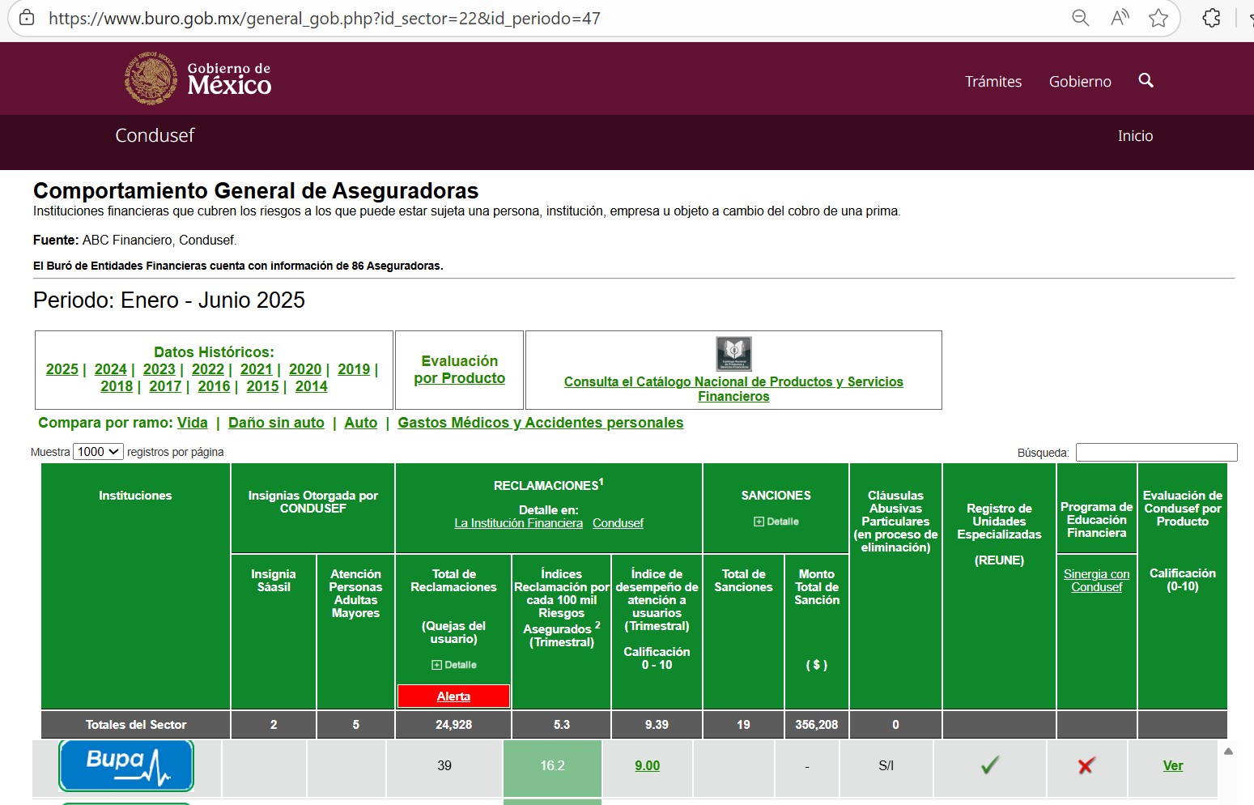Image resolution: width=1254 pixels, height=805 pixels.
Task: Open the Gobierno menu item
Action: (x=1079, y=82)
